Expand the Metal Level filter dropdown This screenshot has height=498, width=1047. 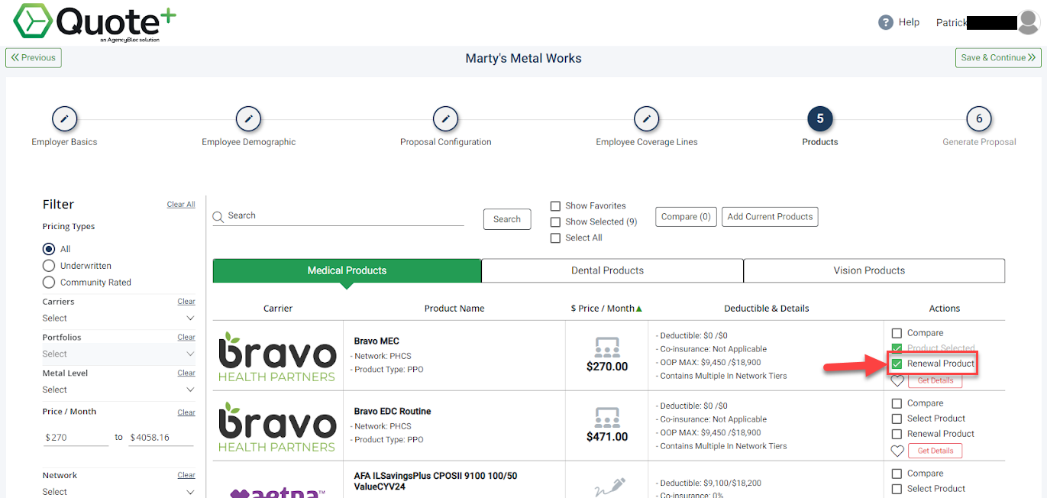118,390
